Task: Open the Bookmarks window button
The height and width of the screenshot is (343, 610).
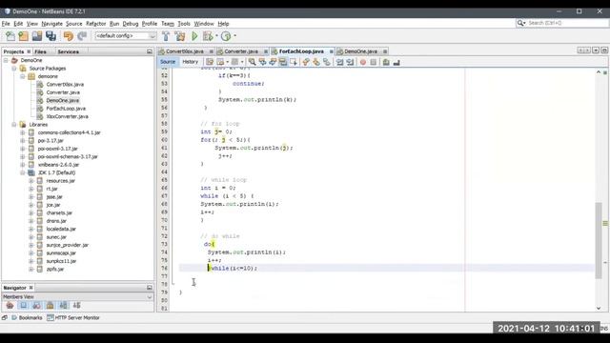Action: pyautogui.click(x=27, y=317)
